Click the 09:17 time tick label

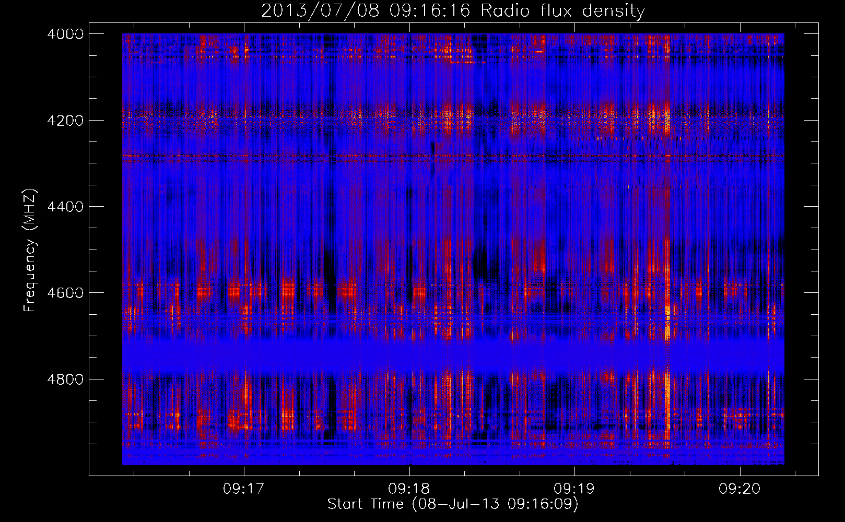(244, 489)
